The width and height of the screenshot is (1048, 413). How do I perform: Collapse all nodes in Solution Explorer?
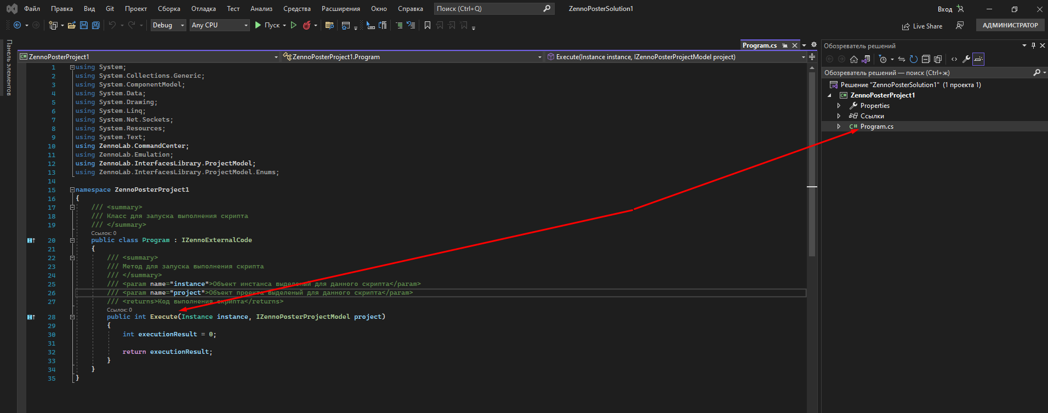click(926, 59)
